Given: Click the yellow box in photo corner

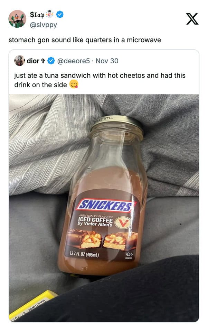Looking at the screenshot, I should click(x=32, y=305).
